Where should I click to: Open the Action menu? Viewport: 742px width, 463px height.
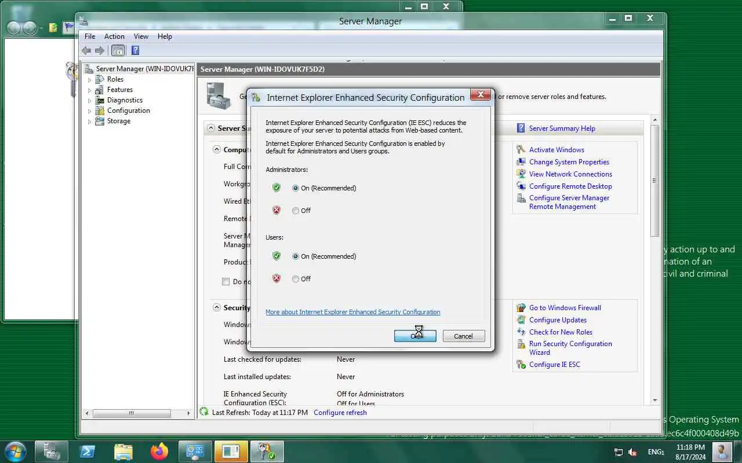pyautogui.click(x=114, y=36)
